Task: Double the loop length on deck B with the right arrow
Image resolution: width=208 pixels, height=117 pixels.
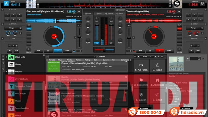Action: [198, 46]
